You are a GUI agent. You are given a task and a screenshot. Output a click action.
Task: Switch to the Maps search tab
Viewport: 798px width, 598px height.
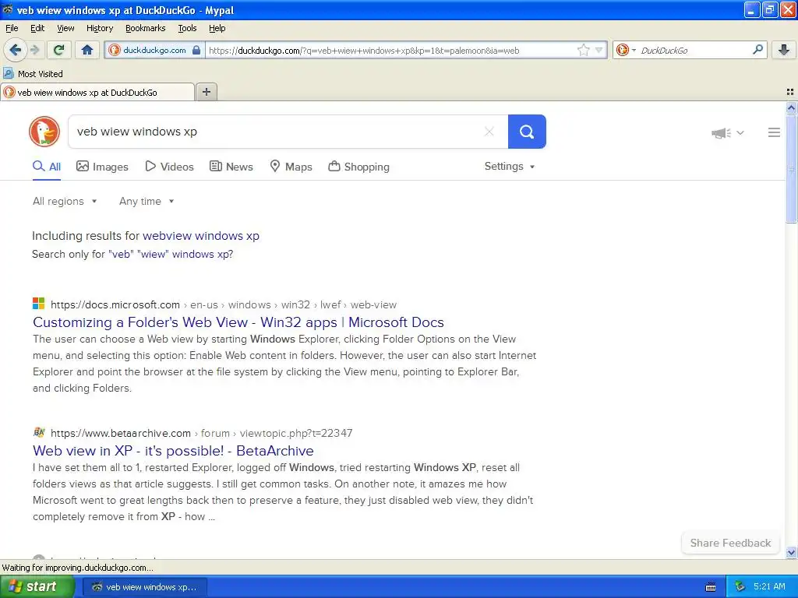[x=291, y=167]
